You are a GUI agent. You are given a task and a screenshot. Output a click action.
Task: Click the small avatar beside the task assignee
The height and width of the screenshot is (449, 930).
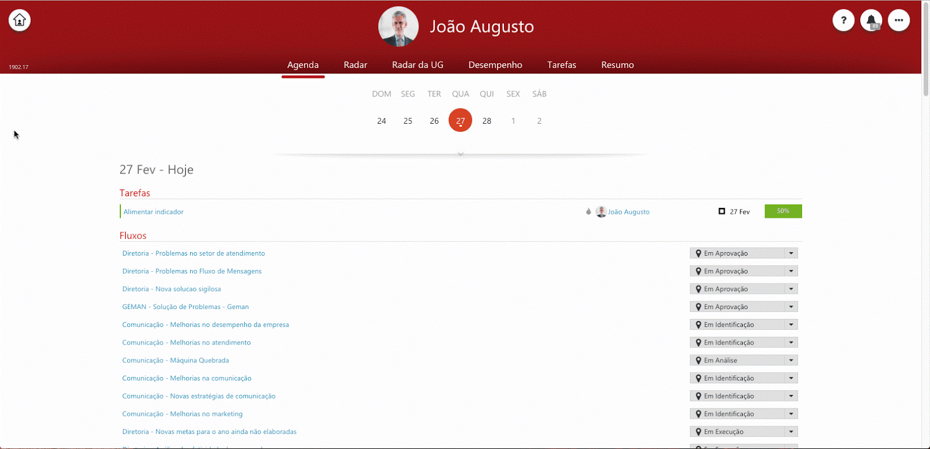click(x=601, y=212)
